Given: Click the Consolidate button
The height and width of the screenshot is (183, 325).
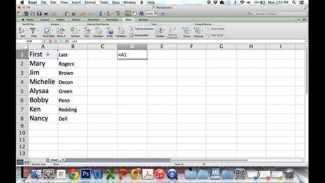Looking at the screenshot, I should [139, 35].
